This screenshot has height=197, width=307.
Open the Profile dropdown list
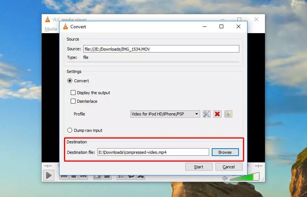point(165,114)
